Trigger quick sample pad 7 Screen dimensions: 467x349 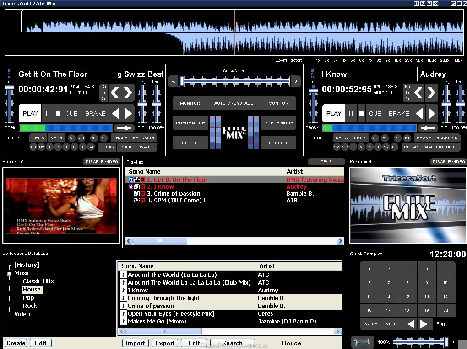tap(389, 283)
